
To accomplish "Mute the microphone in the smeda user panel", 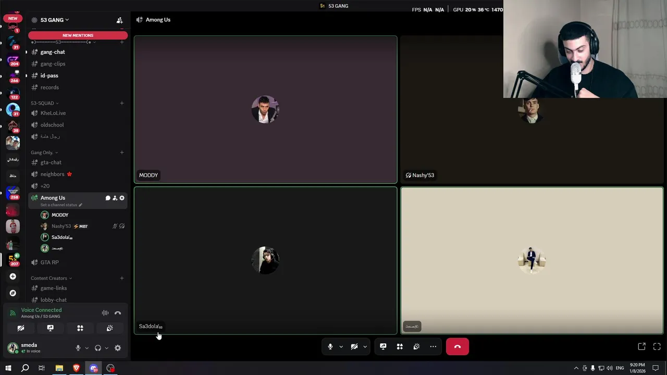I will (78, 348).
